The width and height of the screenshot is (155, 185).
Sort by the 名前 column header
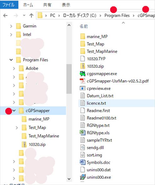pos(84,26)
